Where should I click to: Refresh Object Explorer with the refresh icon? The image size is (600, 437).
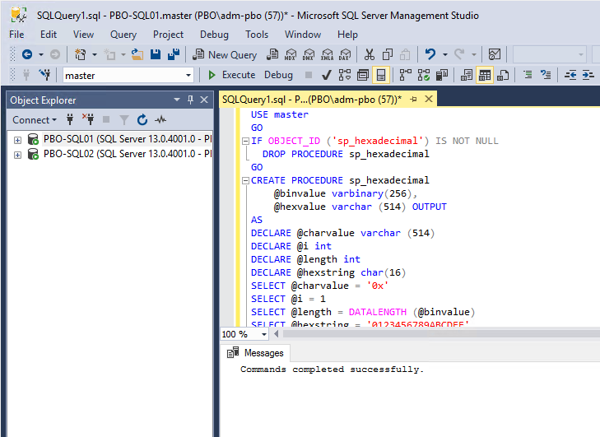tap(142, 120)
